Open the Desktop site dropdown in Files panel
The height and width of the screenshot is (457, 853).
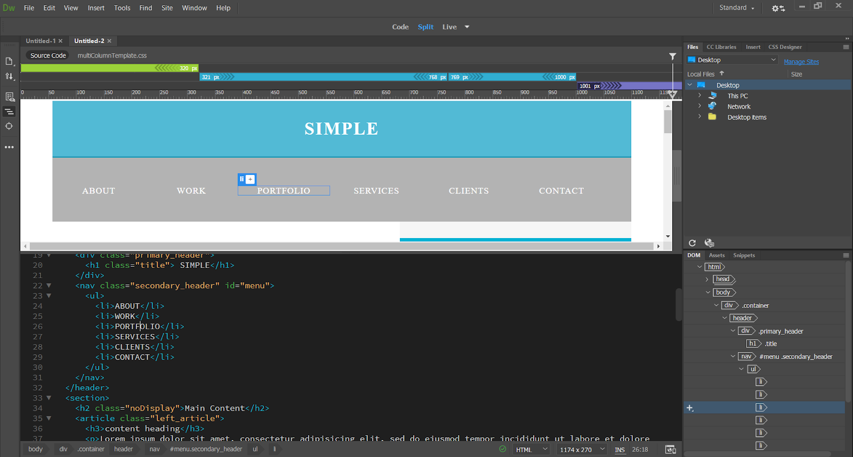pyautogui.click(x=732, y=60)
